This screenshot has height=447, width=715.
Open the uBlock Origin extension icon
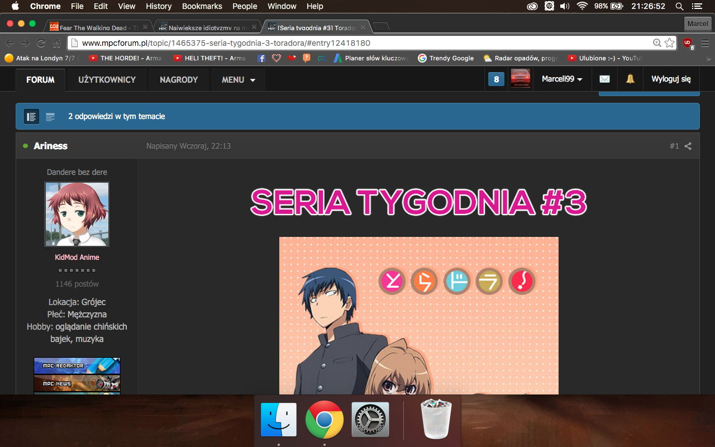click(688, 43)
